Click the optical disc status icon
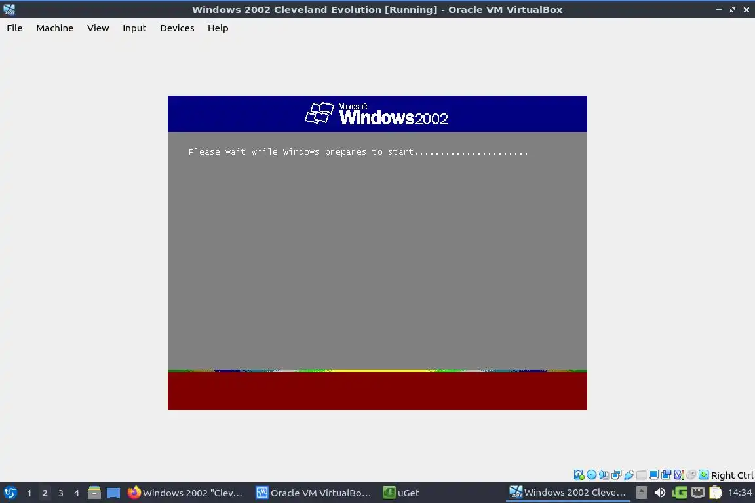755x503 pixels. (x=591, y=475)
